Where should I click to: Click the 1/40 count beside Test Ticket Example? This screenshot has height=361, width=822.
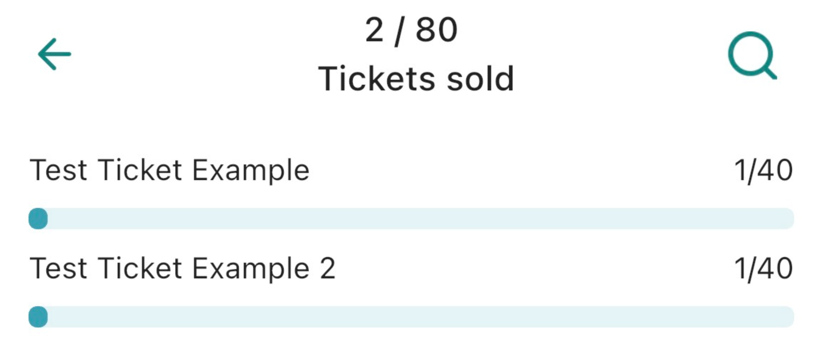[x=764, y=171]
